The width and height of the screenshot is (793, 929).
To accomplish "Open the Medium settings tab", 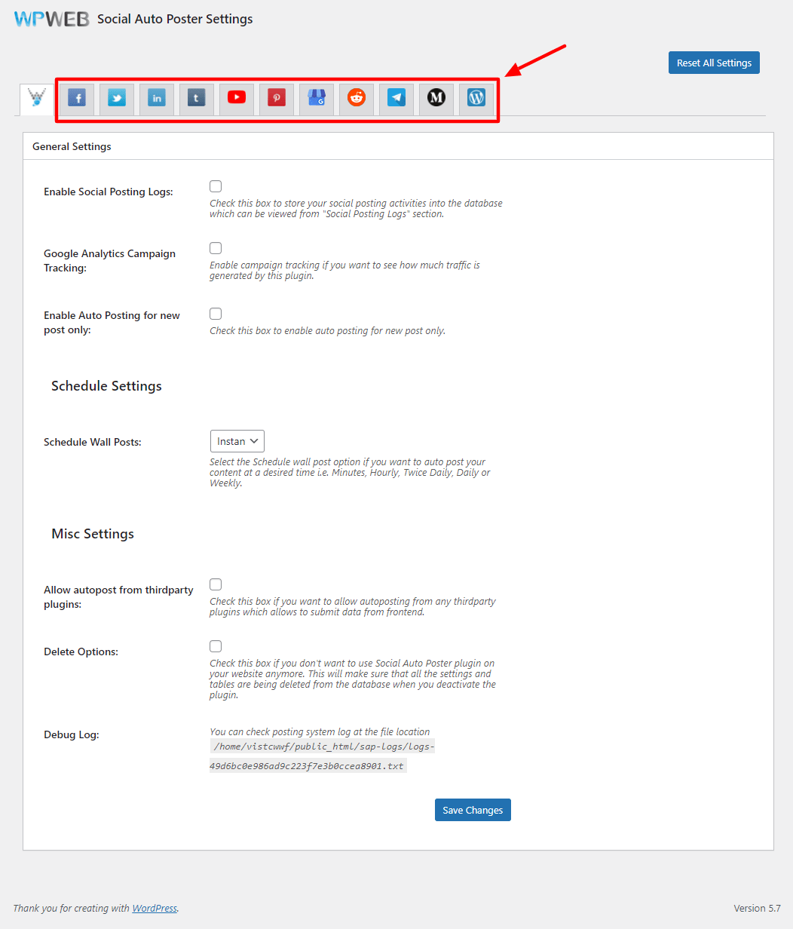I will [x=436, y=98].
